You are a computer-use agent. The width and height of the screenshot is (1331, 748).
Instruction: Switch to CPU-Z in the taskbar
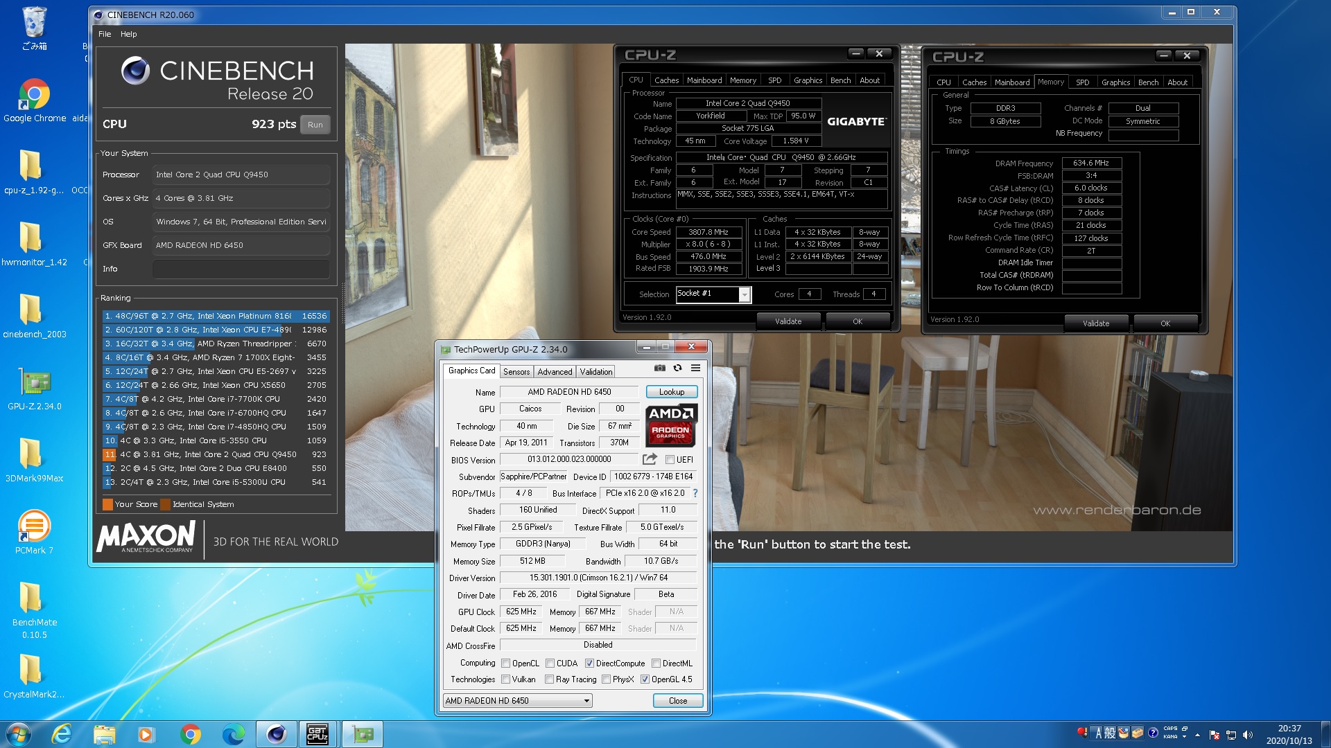(317, 734)
